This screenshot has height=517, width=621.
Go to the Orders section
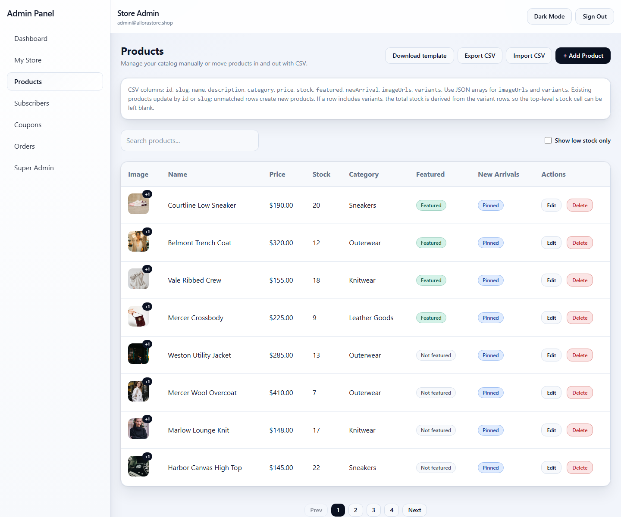click(24, 146)
